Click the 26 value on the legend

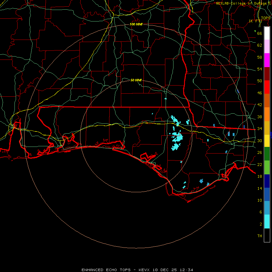tap(260, 153)
